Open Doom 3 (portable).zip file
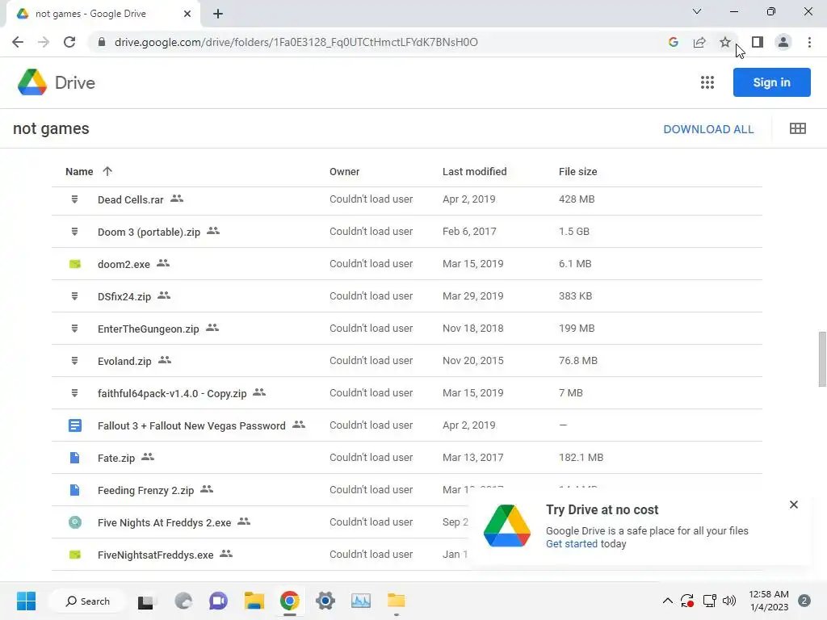Image resolution: width=827 pixels, height=620 pixels. pos(149,232)
